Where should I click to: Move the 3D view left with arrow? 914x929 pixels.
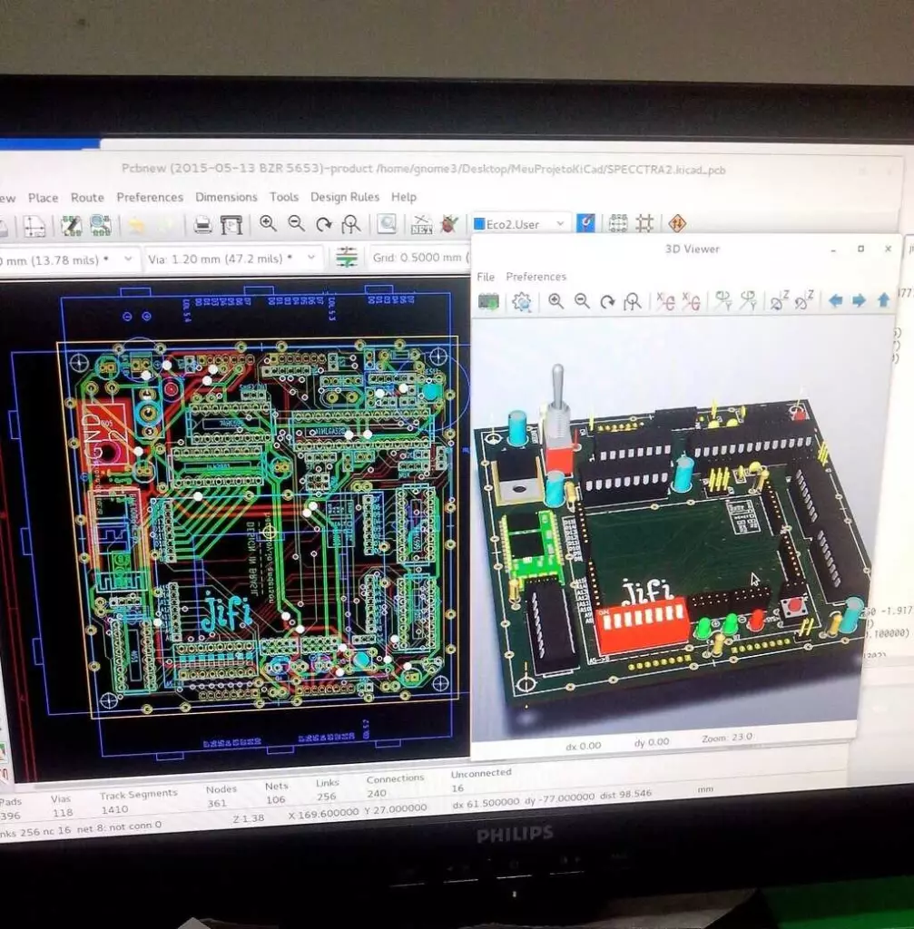[835, 300]
